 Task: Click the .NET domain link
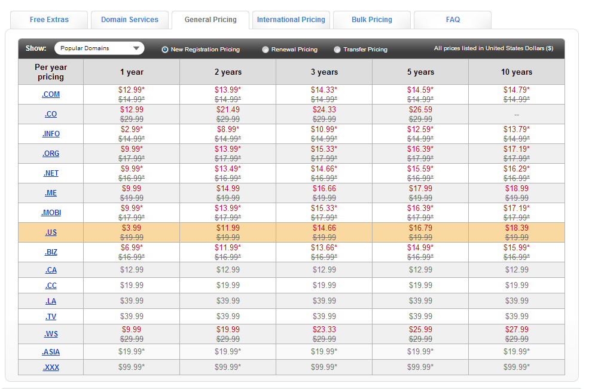click(51, 173)
